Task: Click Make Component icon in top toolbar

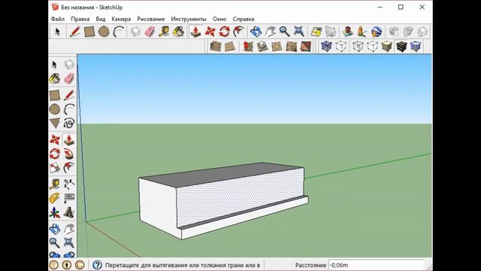Action: point(135,32)
